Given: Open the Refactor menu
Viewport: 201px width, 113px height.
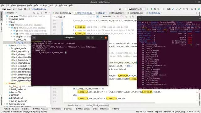Looking at the screenshot, I should 37,6.
